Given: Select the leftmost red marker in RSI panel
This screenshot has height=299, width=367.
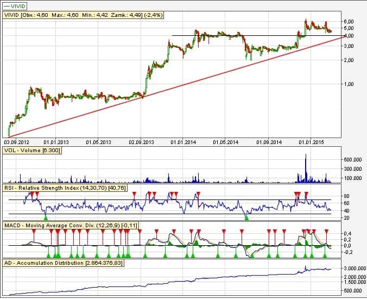Looking at the screenshot, I should click(32, 194).
